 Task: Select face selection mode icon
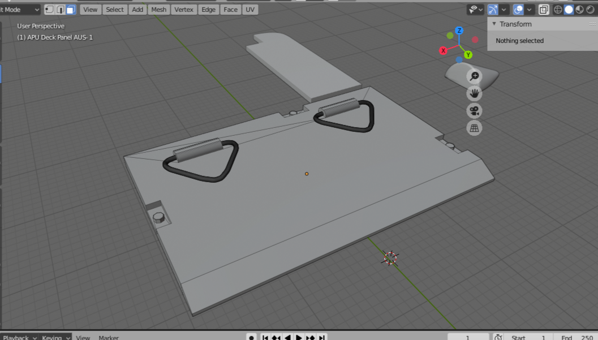tap(71, 10)
